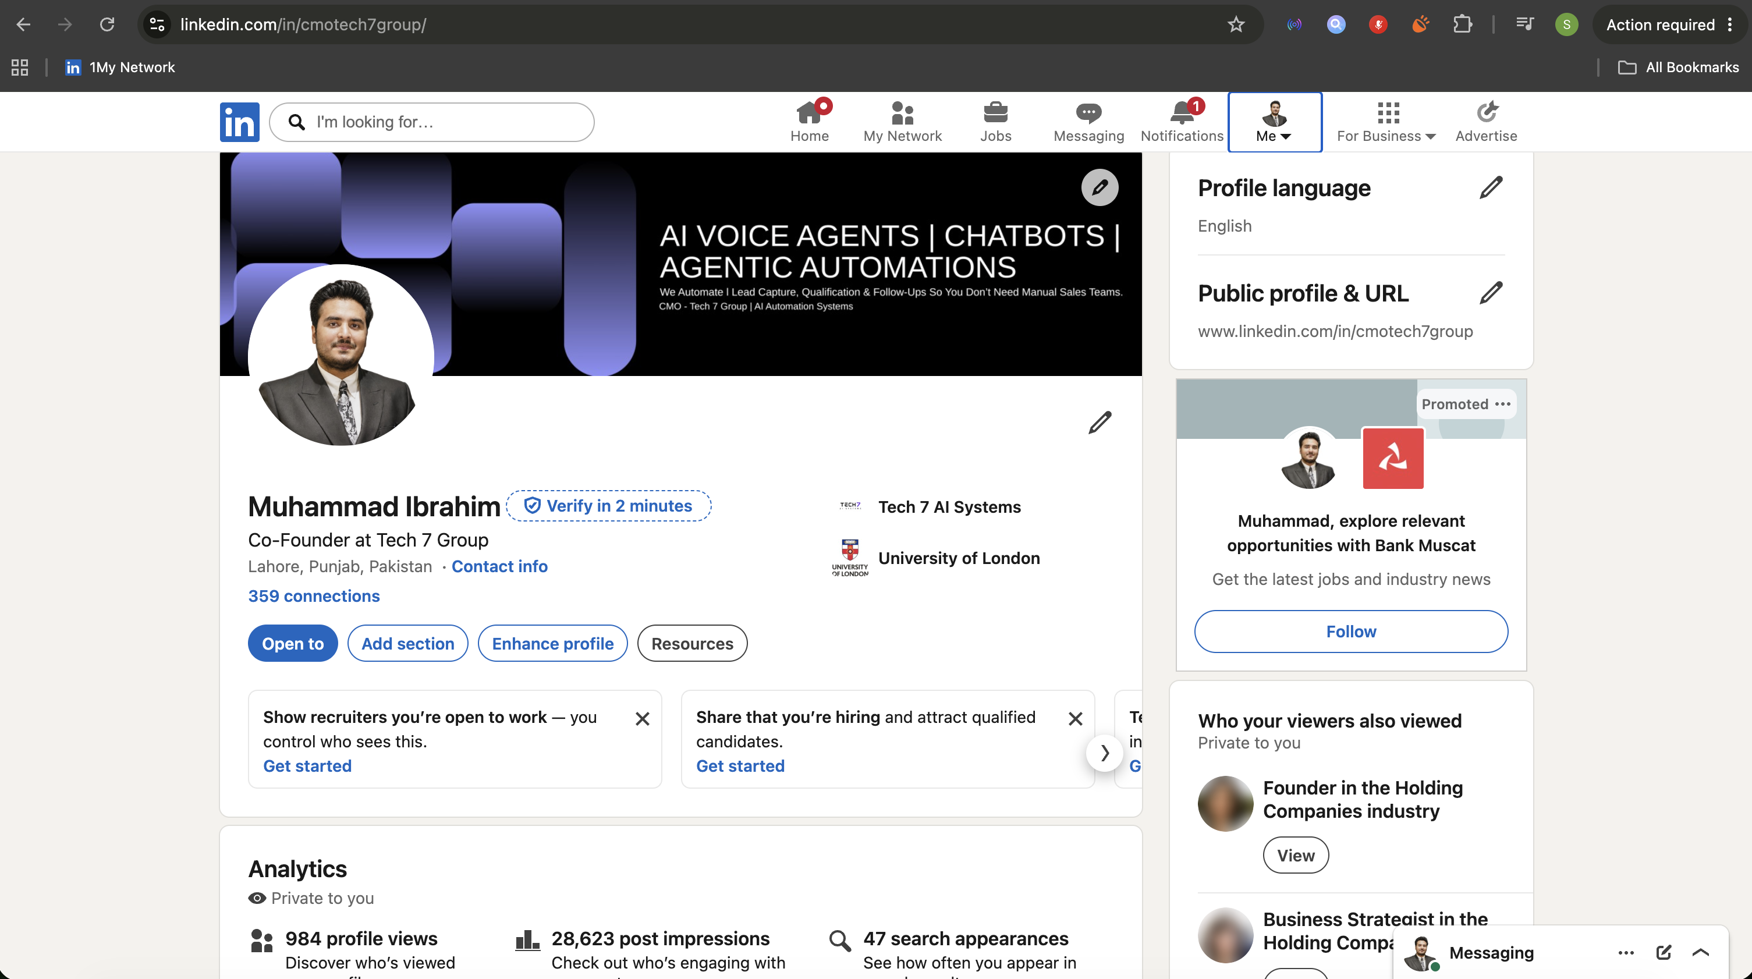This screenshot has height=979, width=1752.
Task: Click the LinkedIn search field
Action: coord(432,122)
